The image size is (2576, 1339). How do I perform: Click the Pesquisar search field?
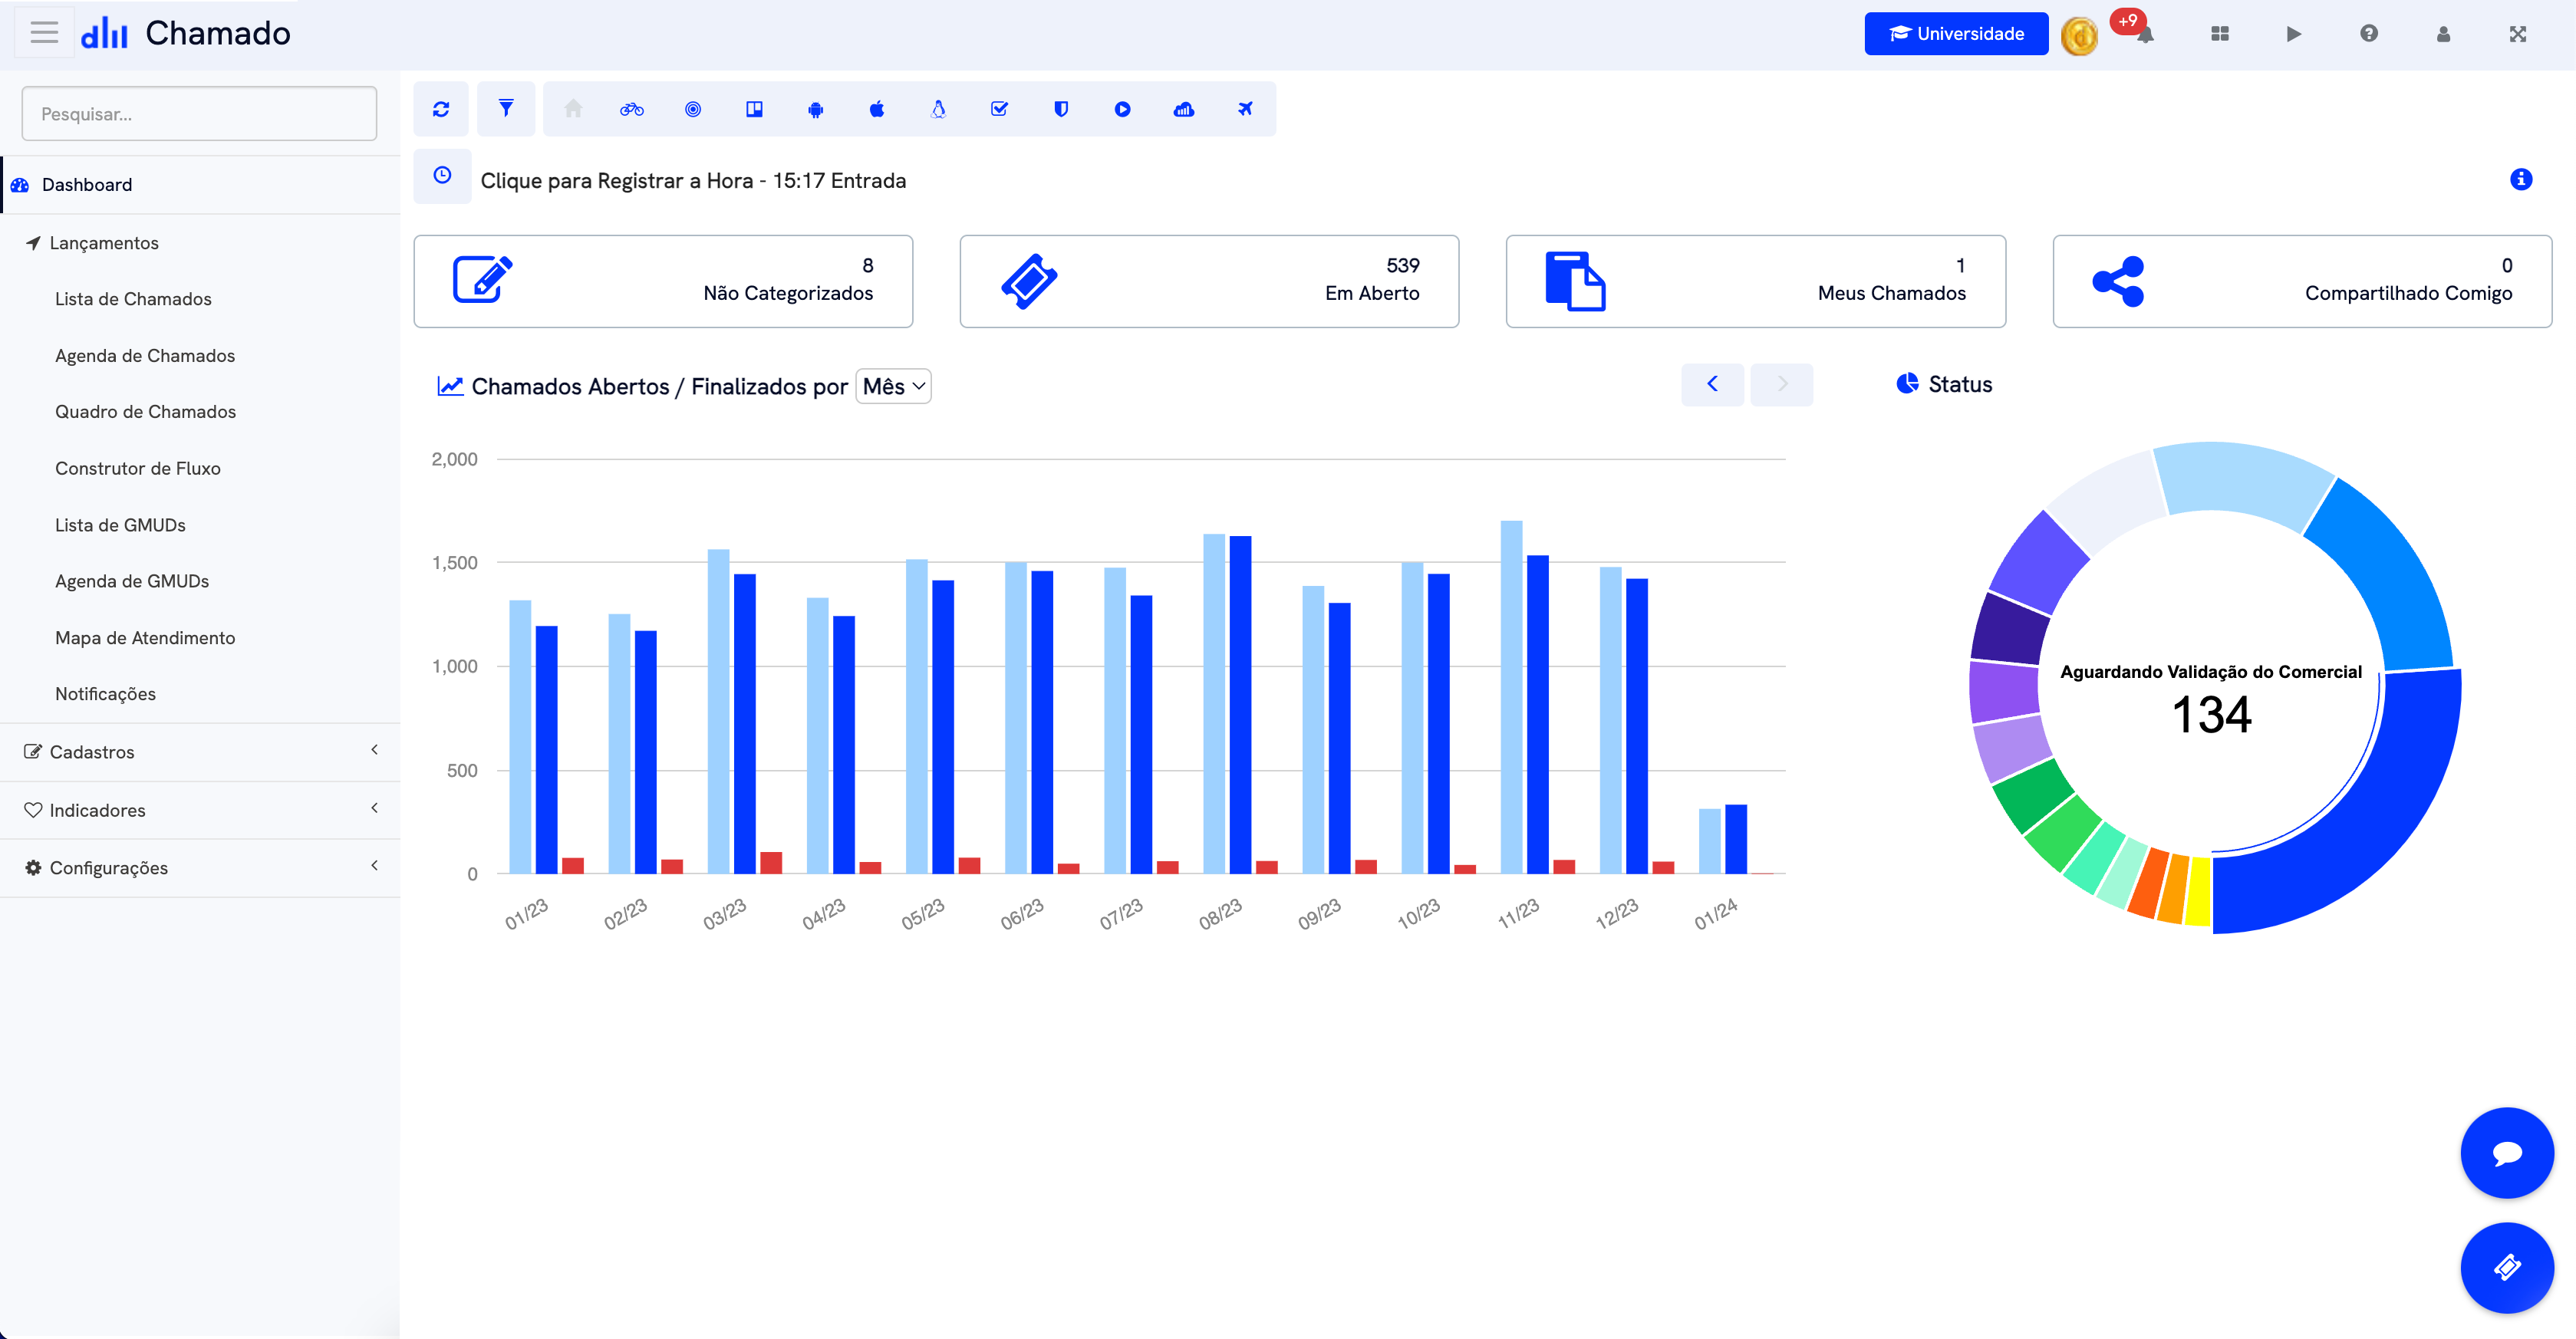(x=199, y=113)
